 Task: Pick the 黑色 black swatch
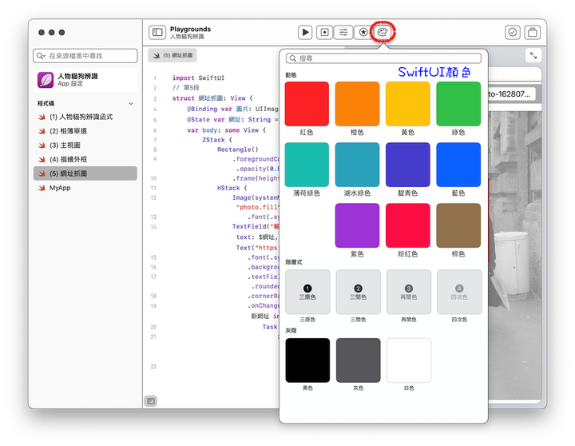[x=307, y=360]
